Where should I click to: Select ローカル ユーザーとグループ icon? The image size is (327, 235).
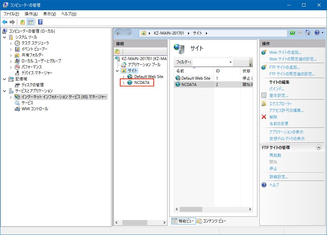(x=17, y=61)
